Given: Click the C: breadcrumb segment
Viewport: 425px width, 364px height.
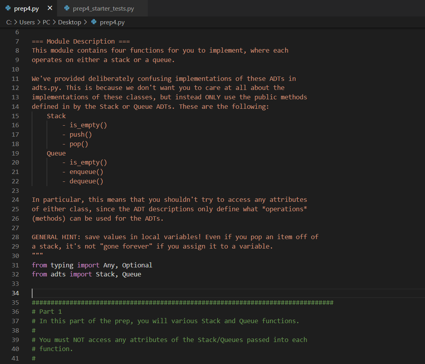Looking at the screenshot, I should point(9,22).
